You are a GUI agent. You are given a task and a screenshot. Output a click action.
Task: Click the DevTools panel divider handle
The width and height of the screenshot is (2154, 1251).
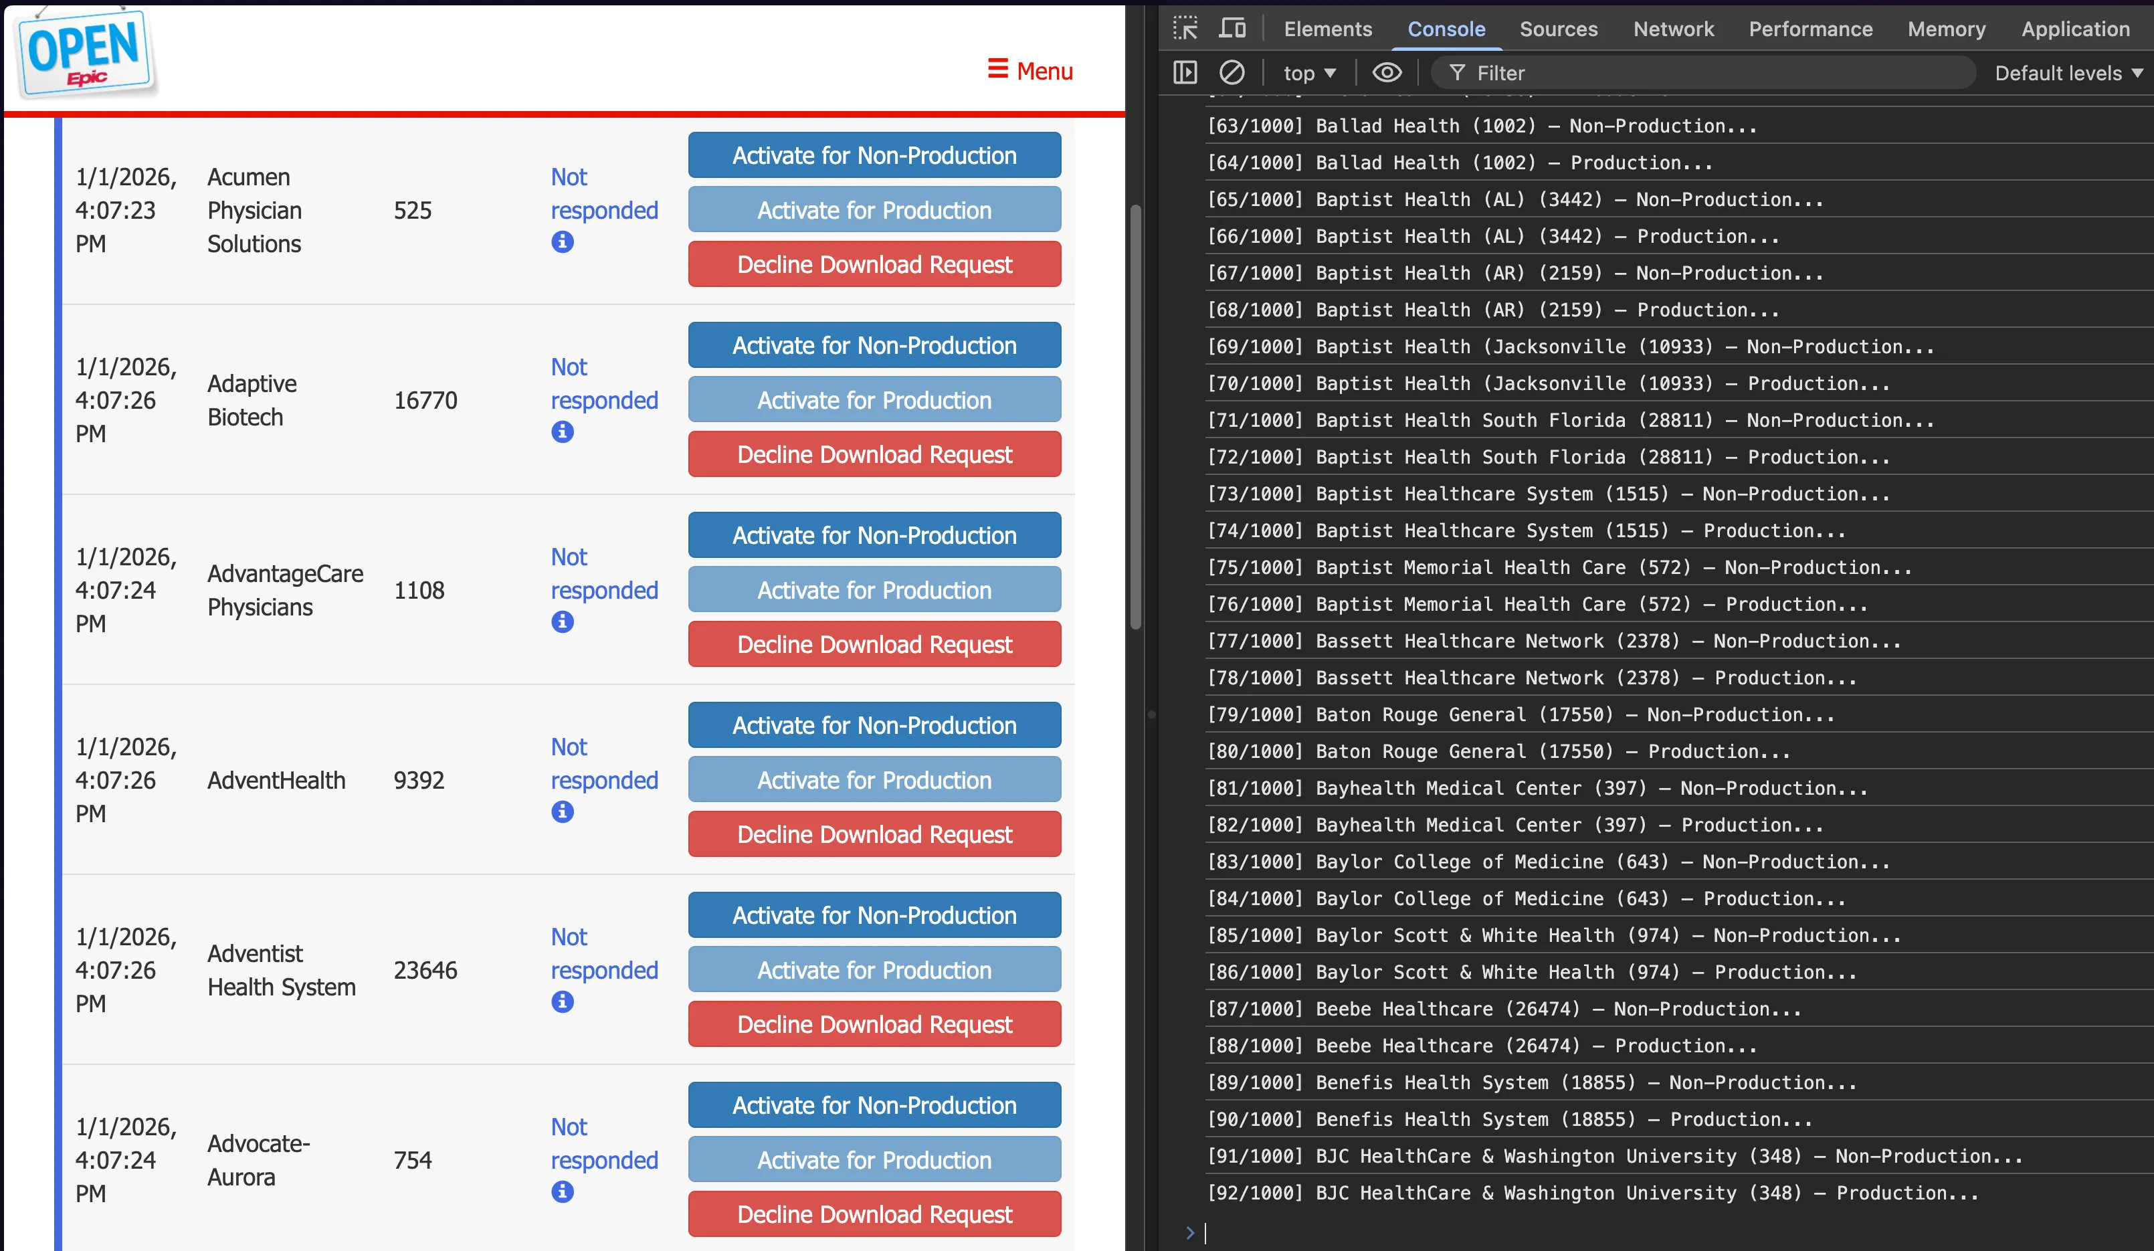click(x=1151, y=713)
